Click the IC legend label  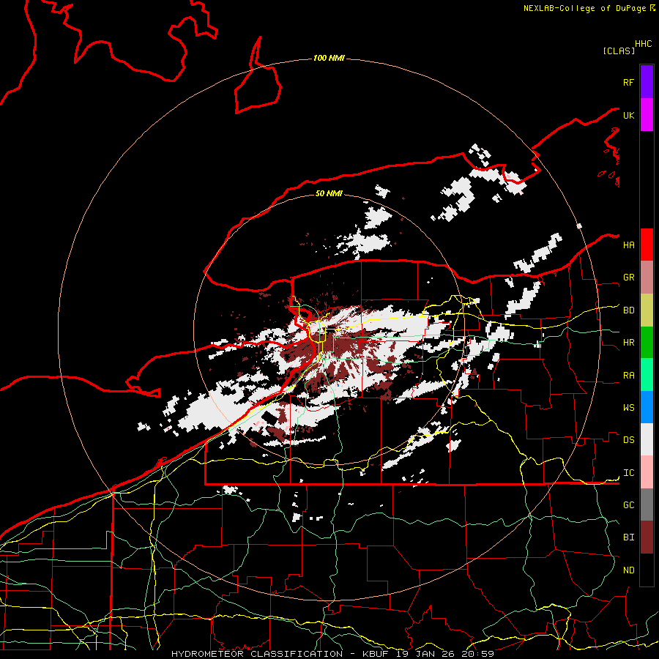coord(628,473)
